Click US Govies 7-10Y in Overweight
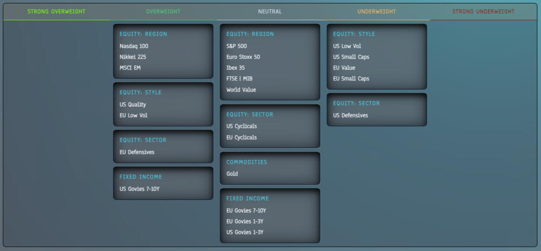The image size is (541, 251). coord(140,189)
